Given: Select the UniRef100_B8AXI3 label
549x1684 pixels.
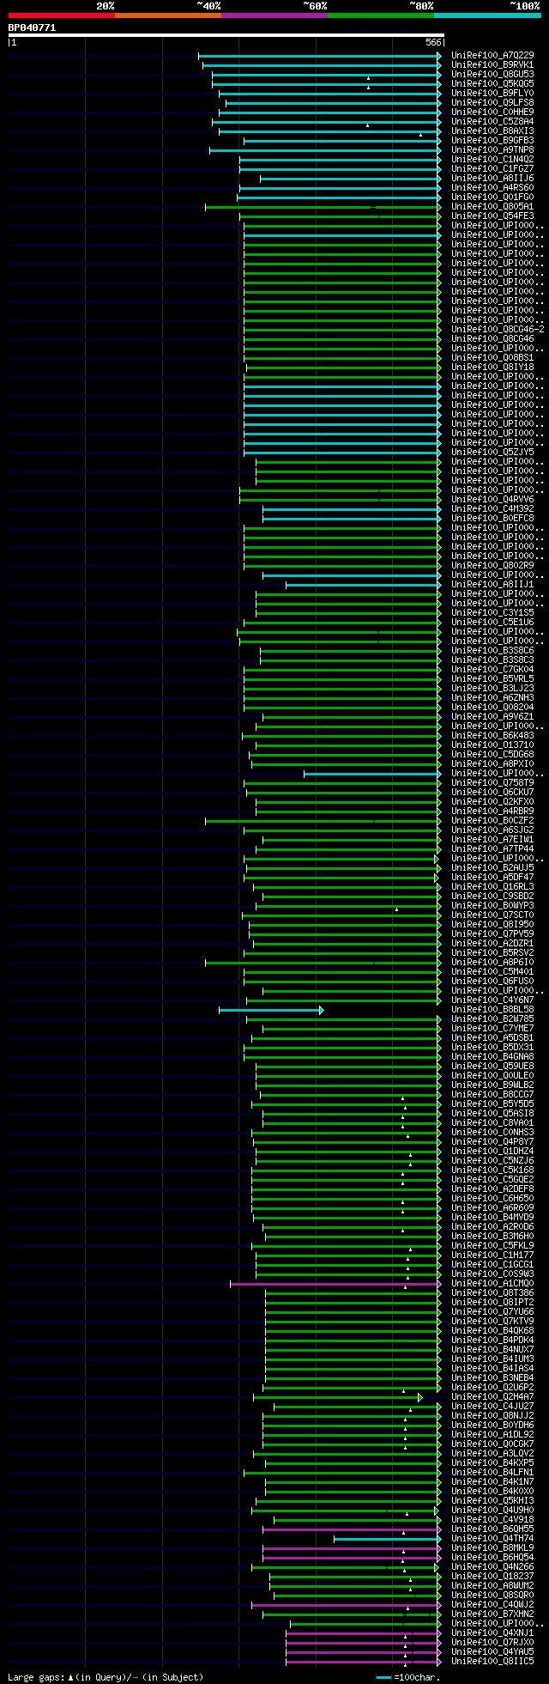Looking at the screenshot, I should pos(492,131).
